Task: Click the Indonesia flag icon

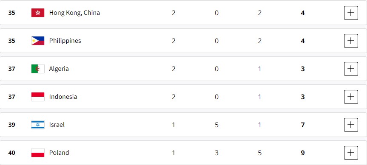Action: [38, 97]
